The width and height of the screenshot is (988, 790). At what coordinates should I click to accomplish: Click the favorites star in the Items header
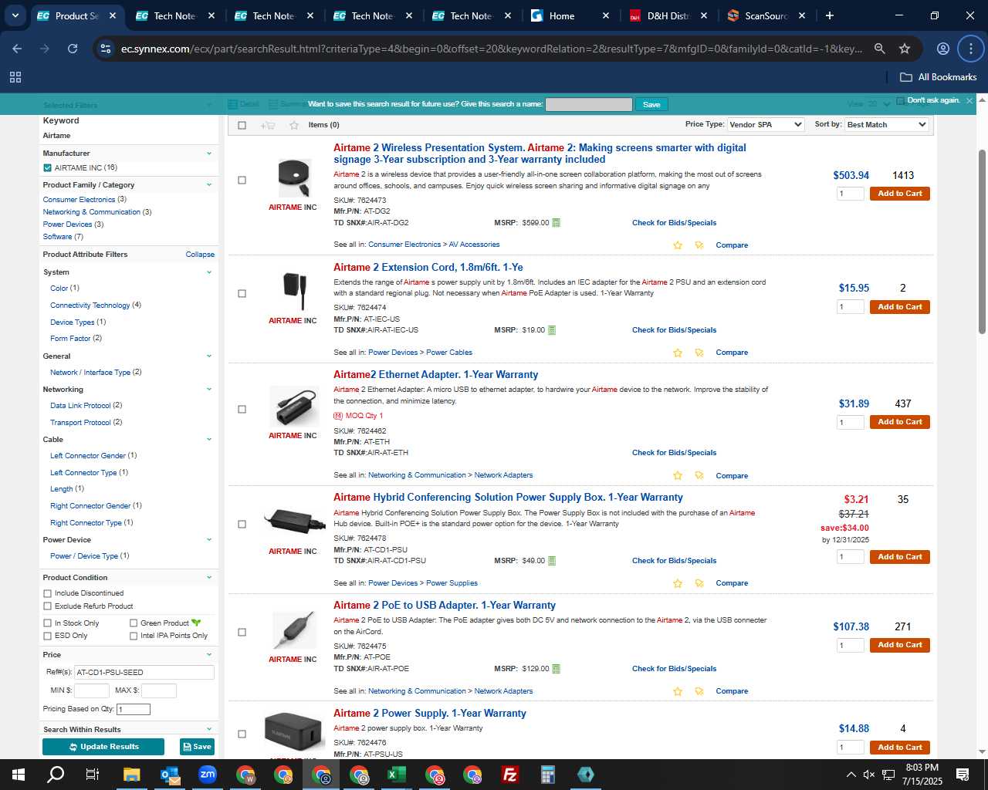[294, 125]
